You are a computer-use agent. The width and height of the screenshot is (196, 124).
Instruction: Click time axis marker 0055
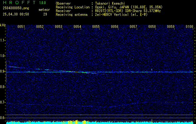(x=96, y=27)
